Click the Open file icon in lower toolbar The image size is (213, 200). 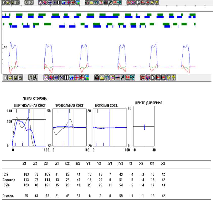pos(10,77)
